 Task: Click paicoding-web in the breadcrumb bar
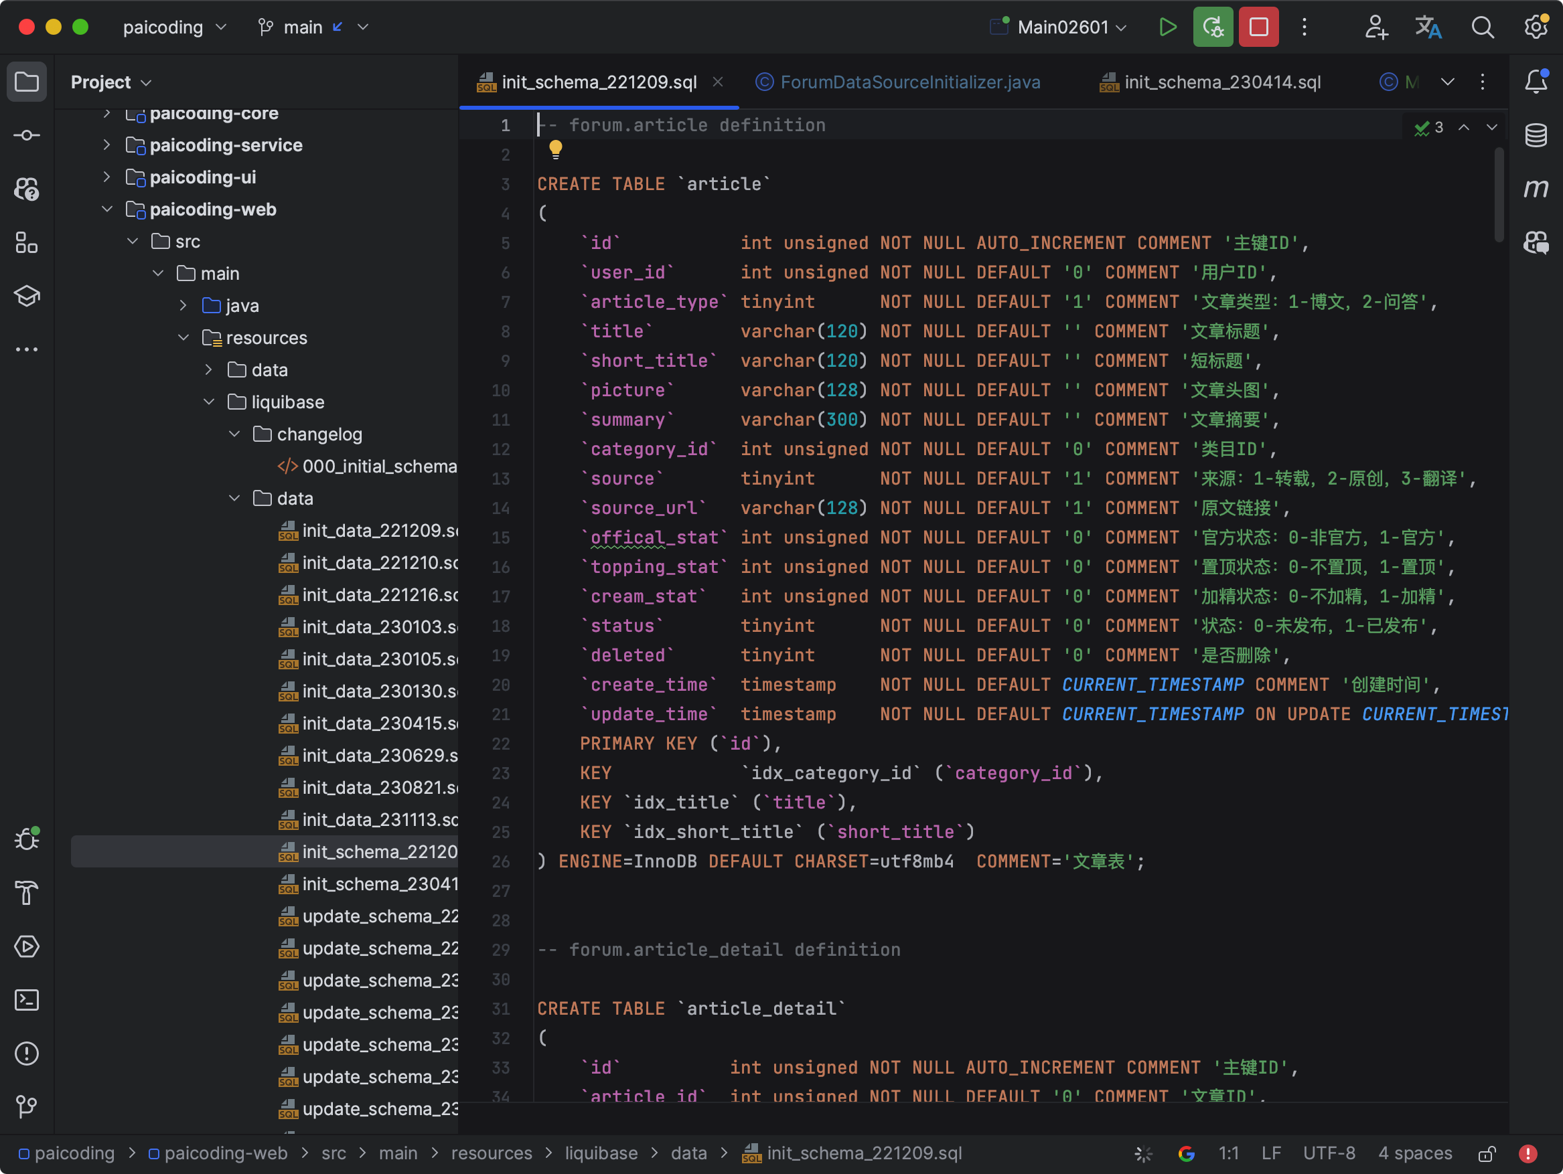[x=226, y=1153]
